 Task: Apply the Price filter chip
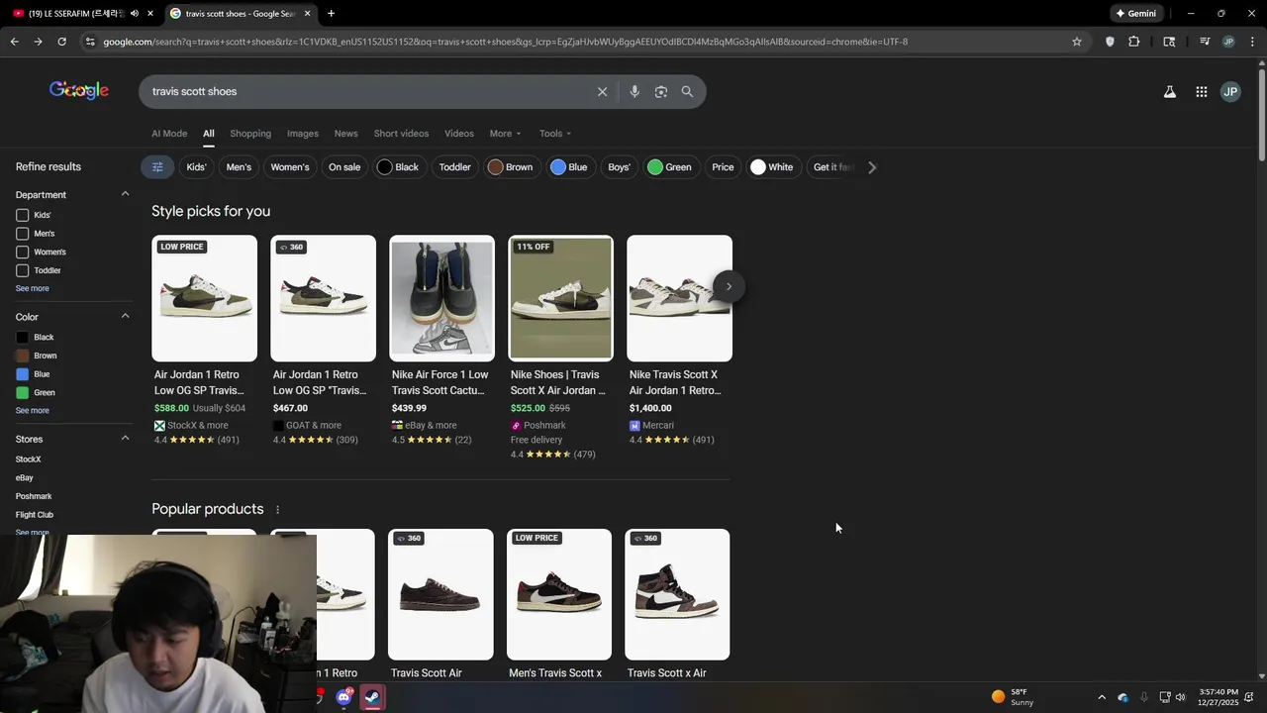(x=723, y=167)
